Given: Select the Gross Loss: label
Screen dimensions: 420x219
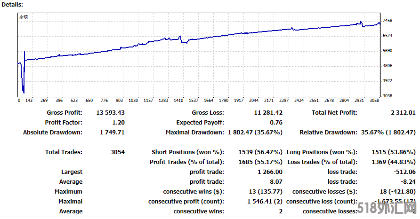Looking at the screenshot, I should 208,113.
